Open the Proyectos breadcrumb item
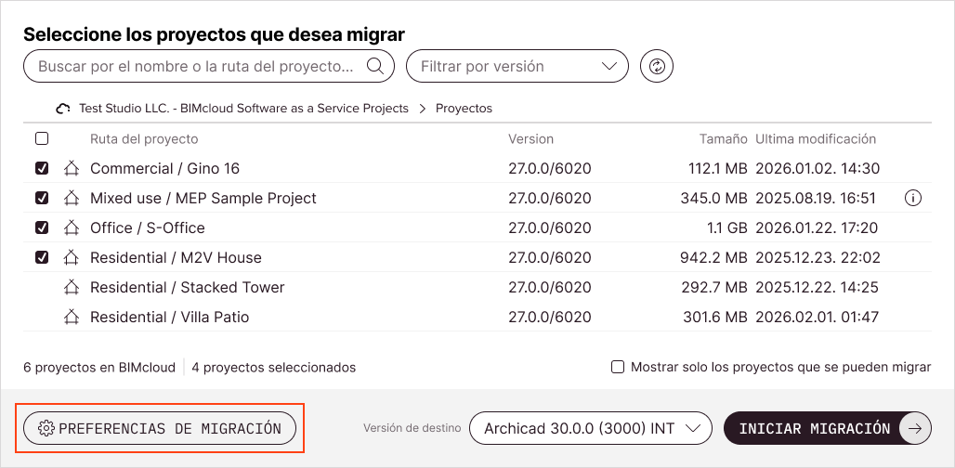955x468 pixels. tap(464, 109)
